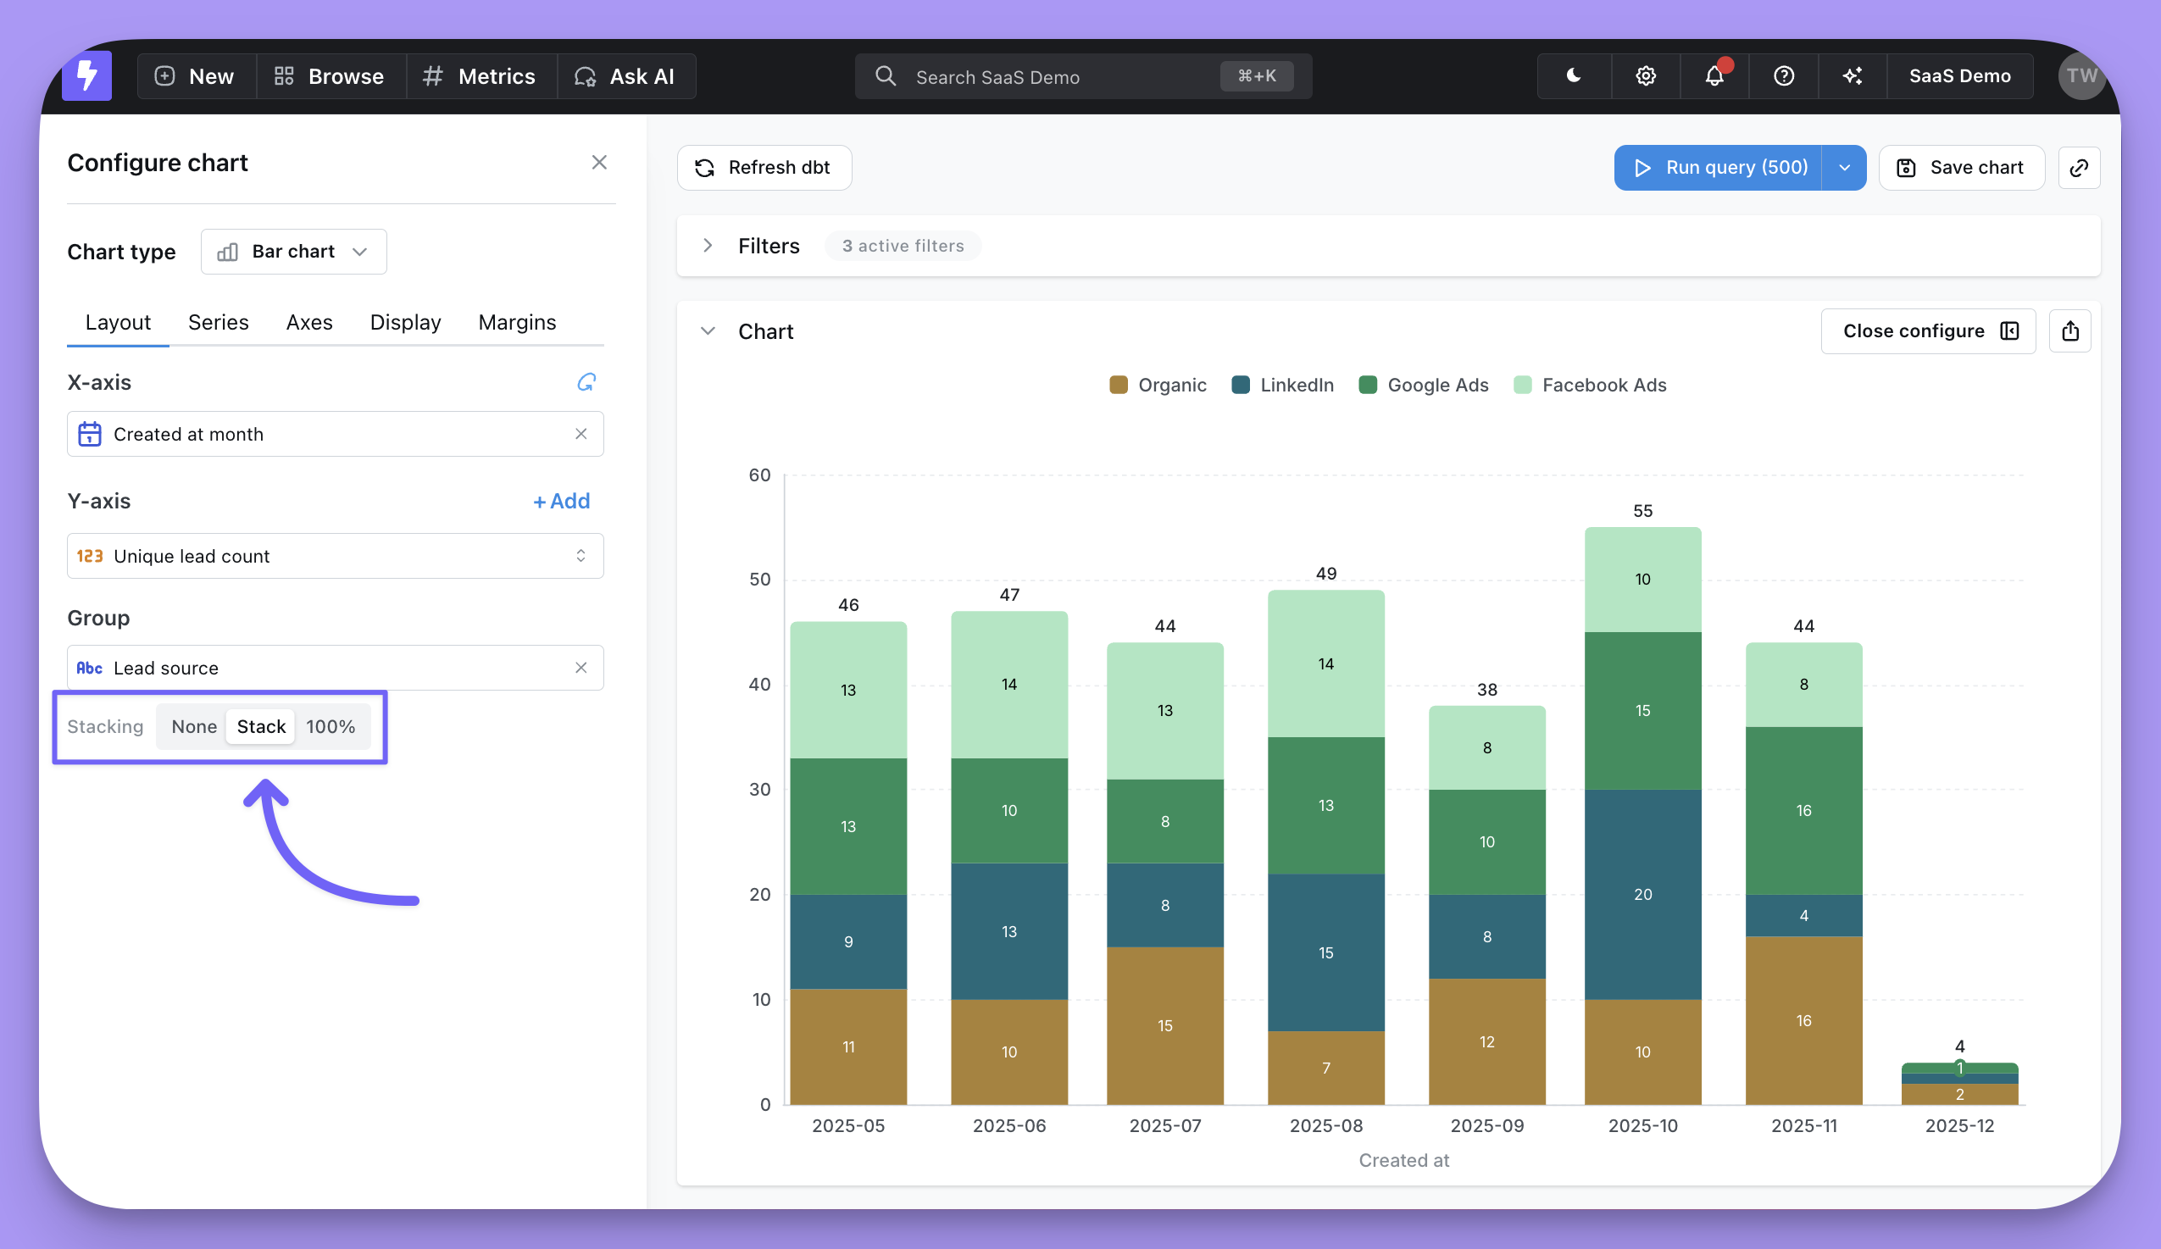The height and width of the screenshot is (1249, 2161).
Task: Open settings gear icon
Action: (1645, 76)
